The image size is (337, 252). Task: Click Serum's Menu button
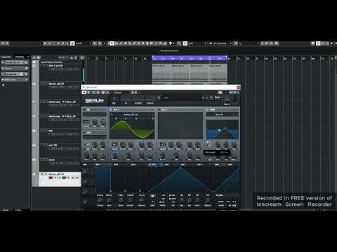pos(217,97)
